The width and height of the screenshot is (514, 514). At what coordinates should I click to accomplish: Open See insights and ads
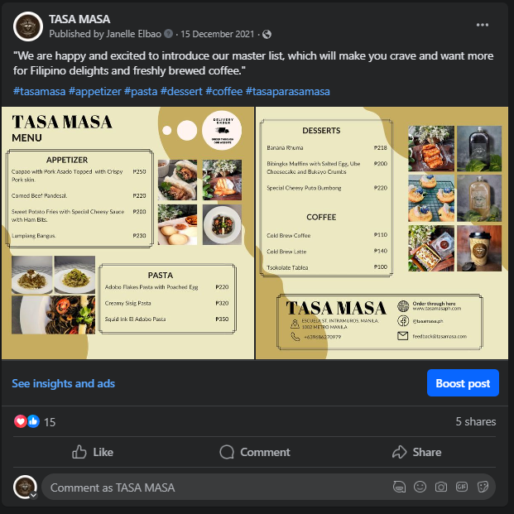pyautogui.click(x=63, y=383)
